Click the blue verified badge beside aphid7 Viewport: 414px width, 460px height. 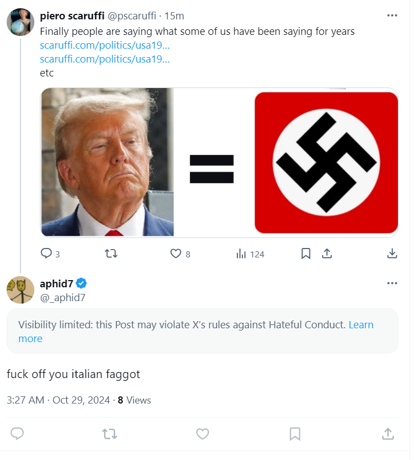coord(81,284)
